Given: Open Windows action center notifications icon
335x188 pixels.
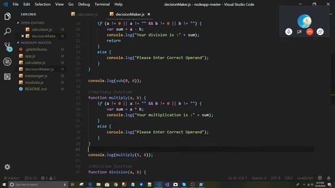Looking at the screenshot, I should click(x=329, y=184).
